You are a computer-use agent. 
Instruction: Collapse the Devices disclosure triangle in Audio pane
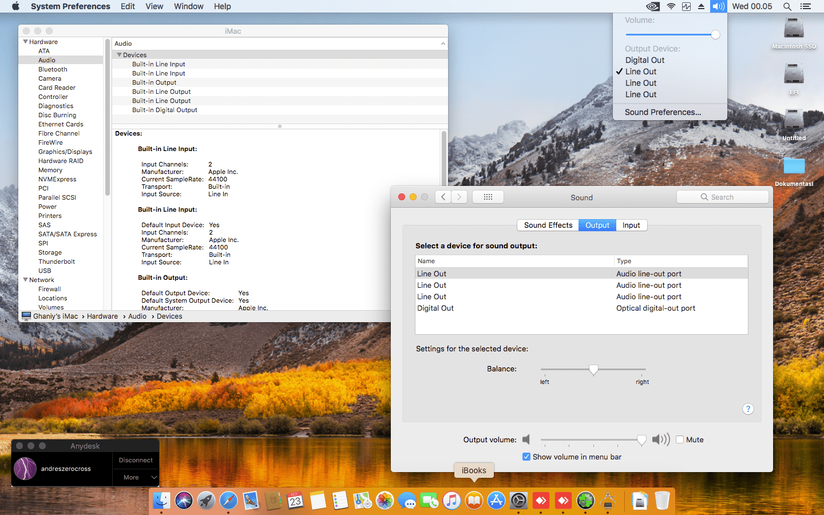[x=119, y=55]
